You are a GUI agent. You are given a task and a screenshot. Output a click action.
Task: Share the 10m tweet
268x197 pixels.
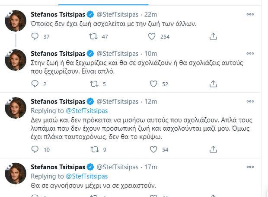(x=213, y=84)
